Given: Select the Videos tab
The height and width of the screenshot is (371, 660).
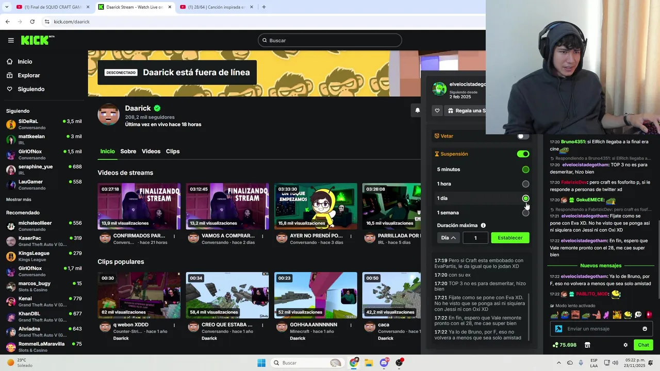Looking at the screenshot, I should [151, 151].
